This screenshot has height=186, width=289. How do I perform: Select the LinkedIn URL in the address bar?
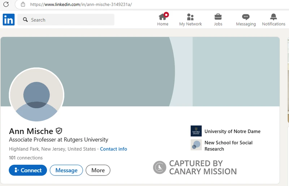(x=81, y=4)
